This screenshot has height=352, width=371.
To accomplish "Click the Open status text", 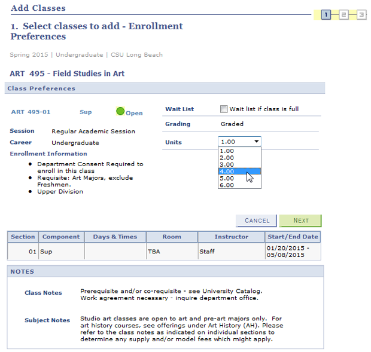I will pos(134,113).
